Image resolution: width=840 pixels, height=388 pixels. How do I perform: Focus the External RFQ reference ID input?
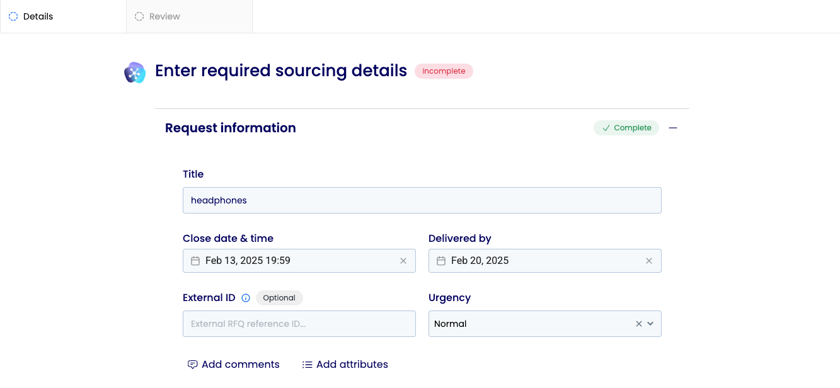point(299,324)
